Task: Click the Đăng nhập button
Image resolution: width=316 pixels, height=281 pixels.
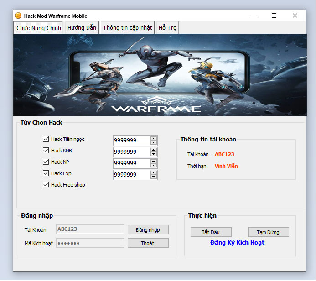Action: click(148, 230)
